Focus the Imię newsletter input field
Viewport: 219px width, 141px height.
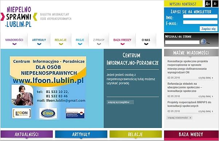pyautogui.click(x=200, y=16)
